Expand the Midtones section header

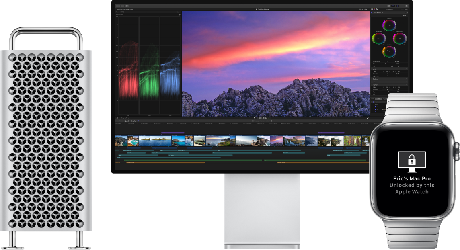(389, 82)
